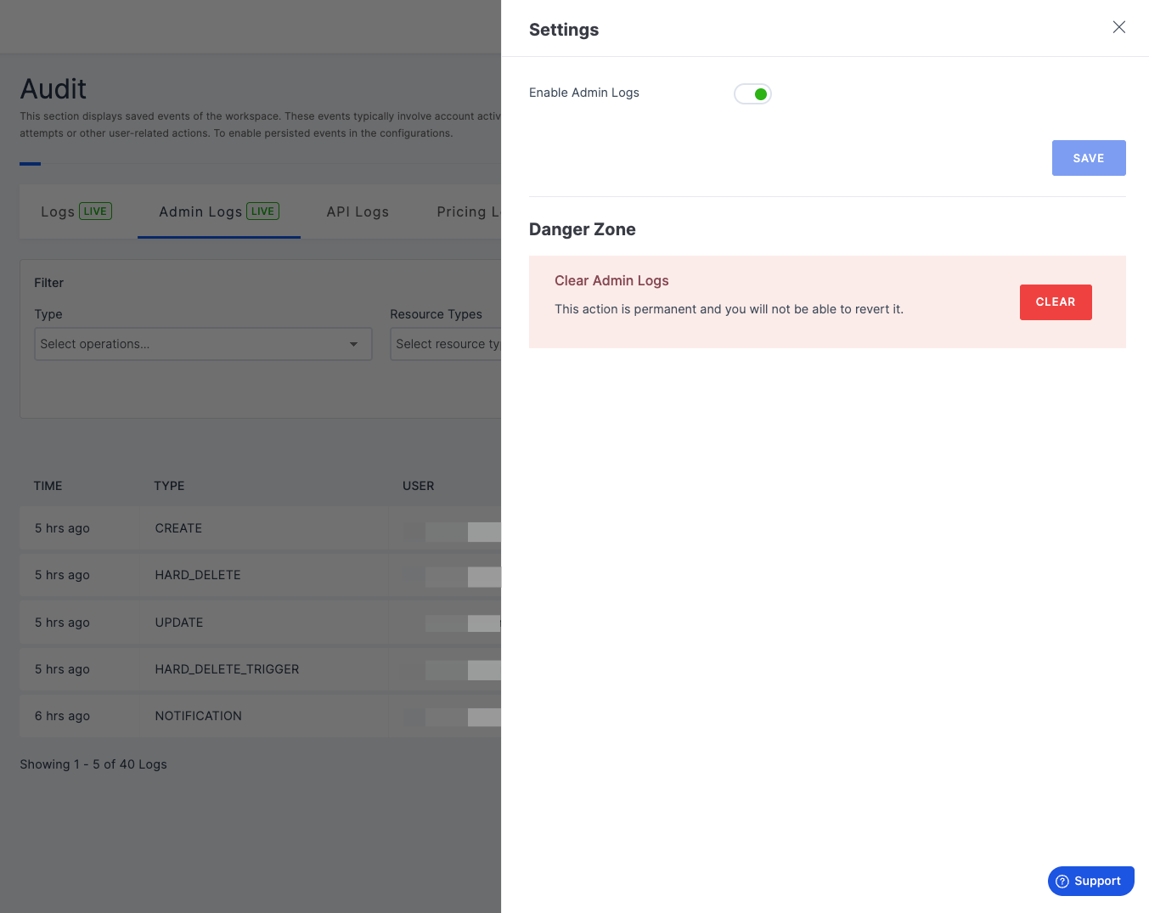Select the HARD_DELETE_TRIGGER log row
This screenshot has width=1149, height=913.
227,669
